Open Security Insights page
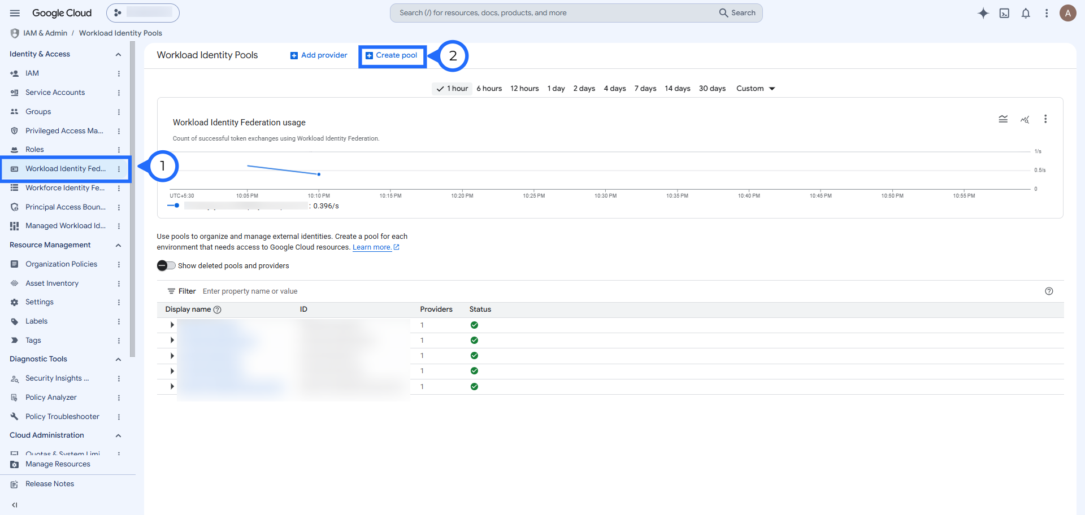 [x=57, y=378]
